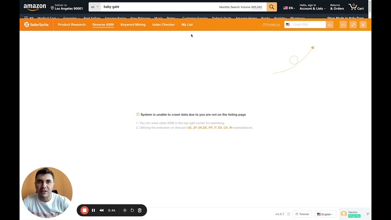Click the orange warning icon beside the crawl error message
Screen dimensions: 391x220
(138, 114)
